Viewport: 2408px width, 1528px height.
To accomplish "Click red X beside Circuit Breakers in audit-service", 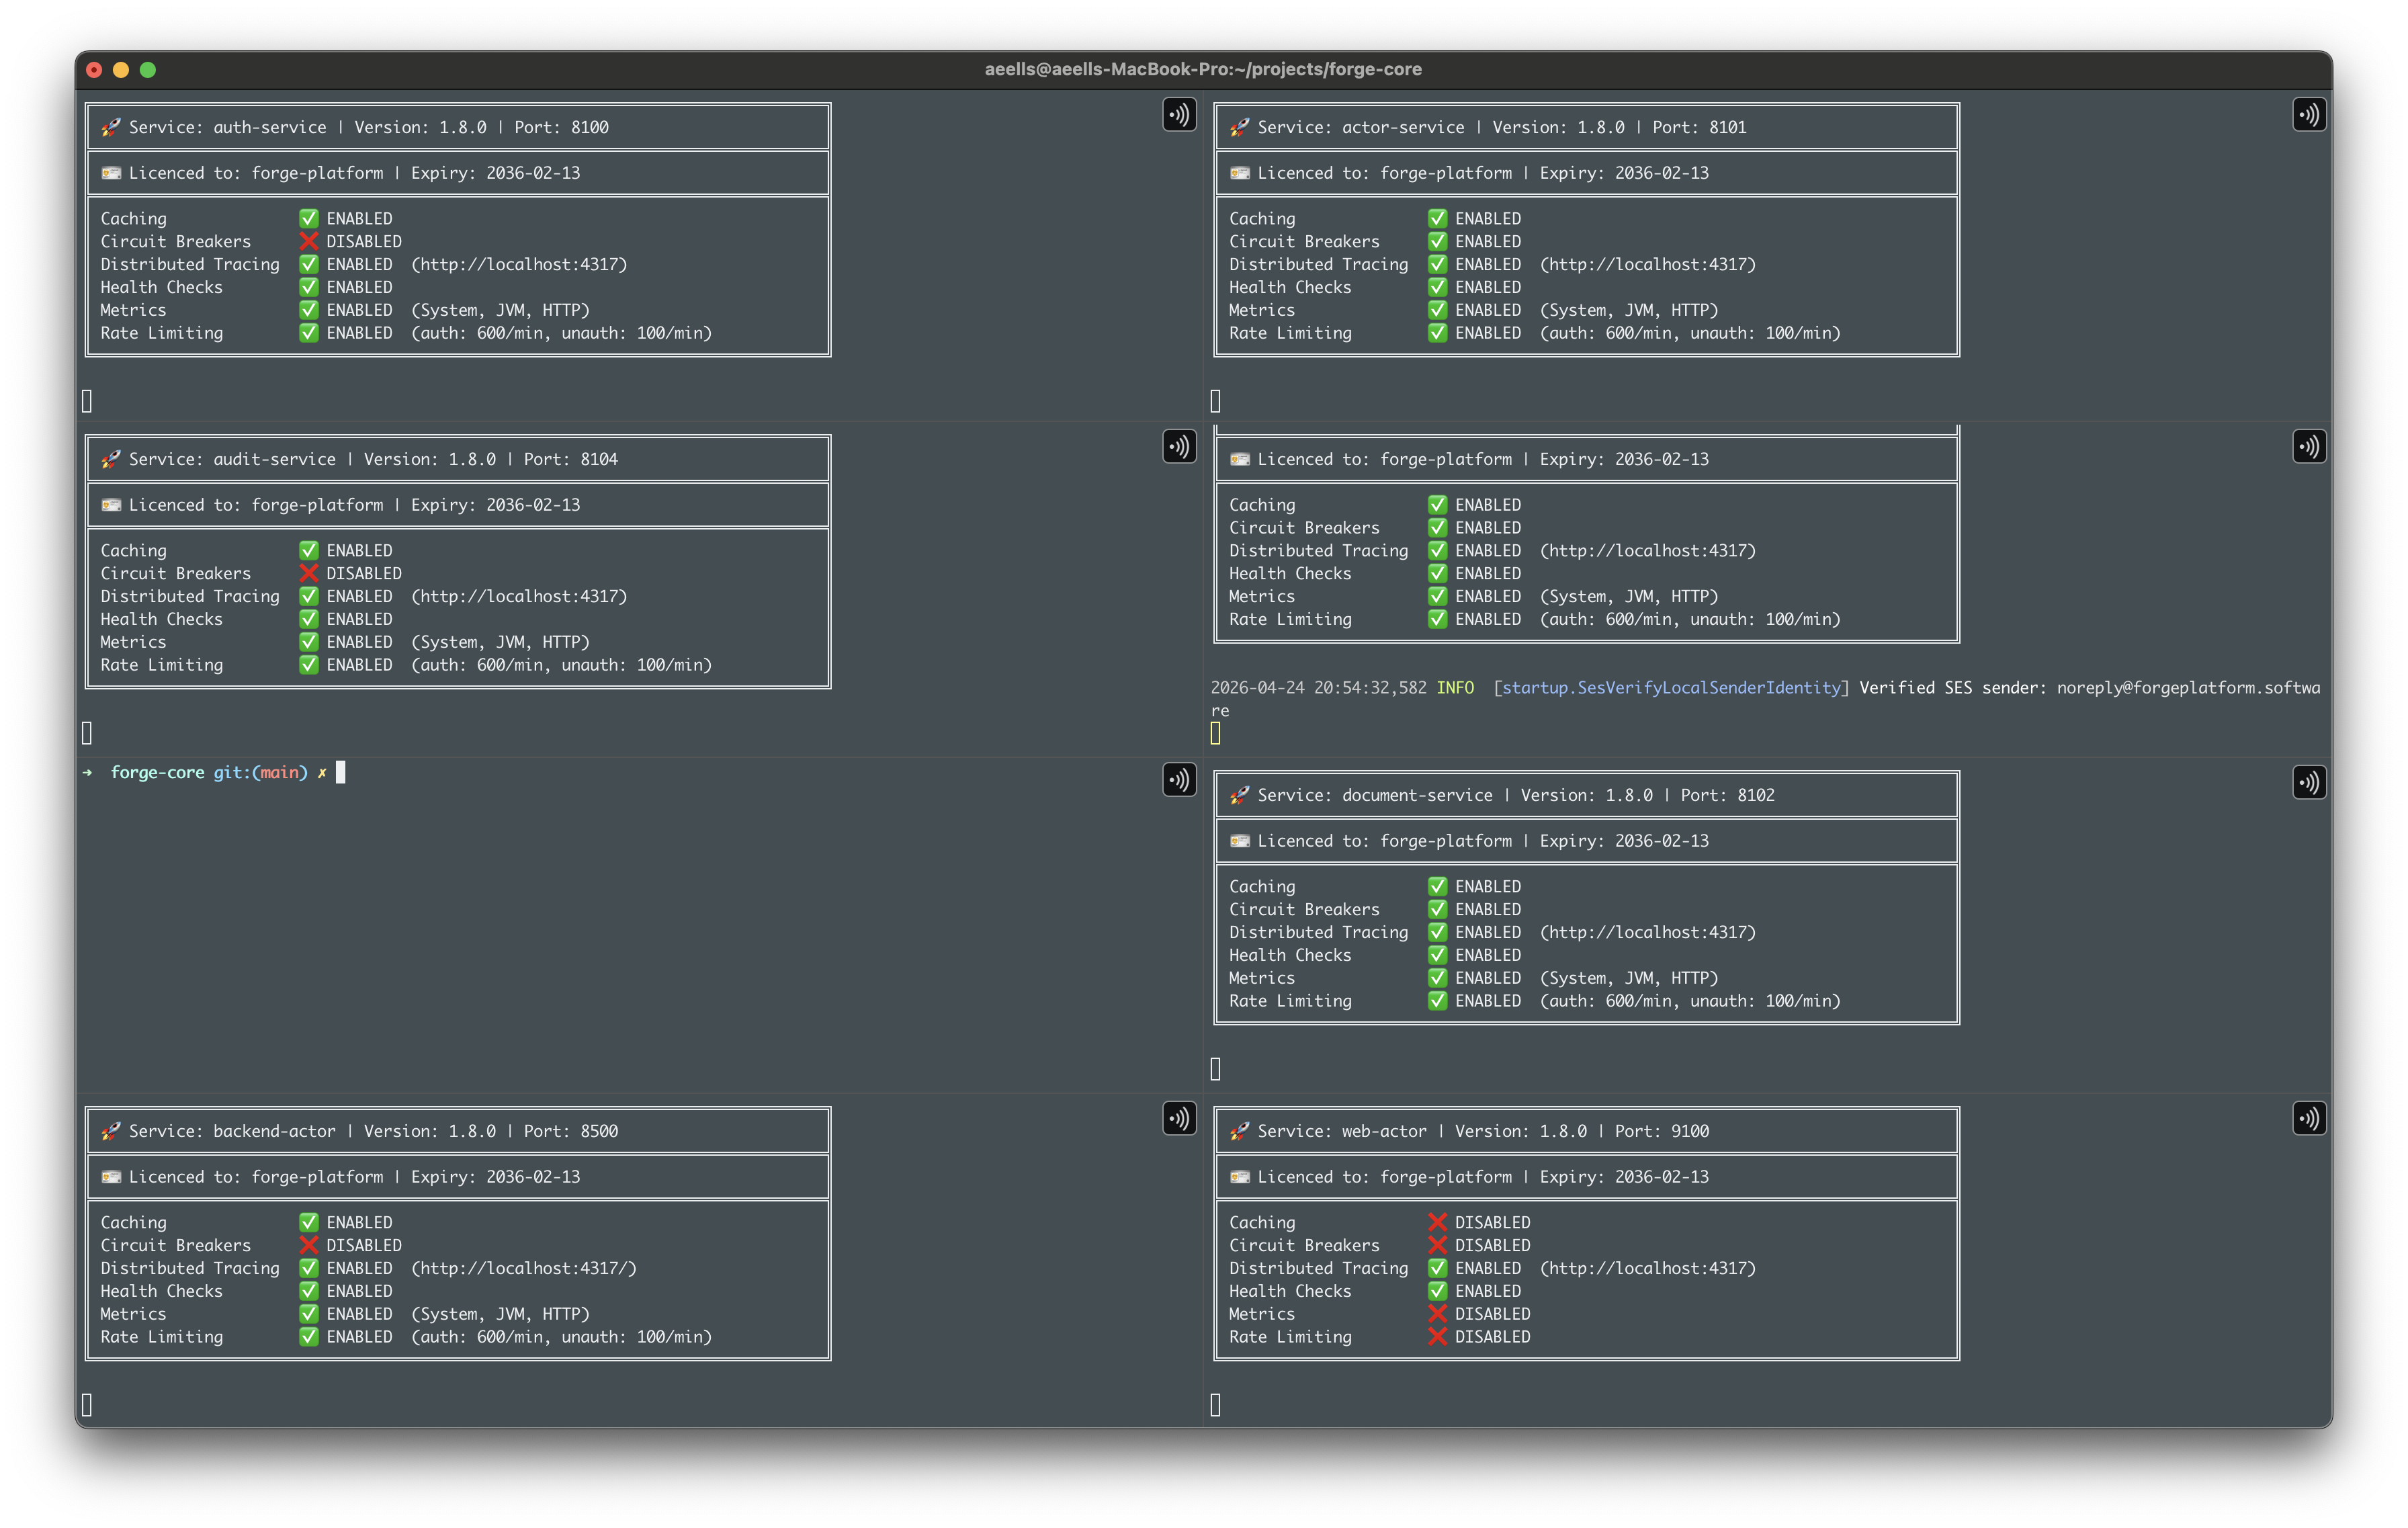I will pyautogui.click(x=308, y=573).
